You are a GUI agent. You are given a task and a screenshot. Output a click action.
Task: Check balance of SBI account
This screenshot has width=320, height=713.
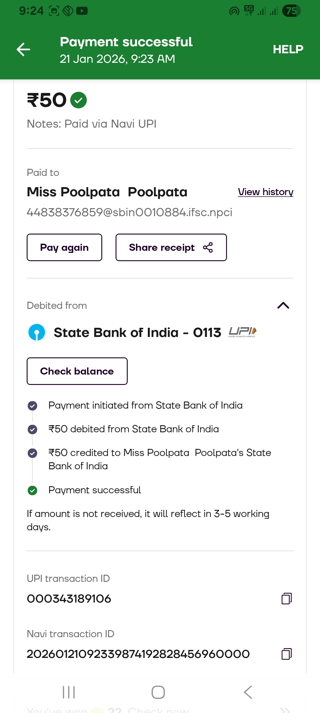77,371
